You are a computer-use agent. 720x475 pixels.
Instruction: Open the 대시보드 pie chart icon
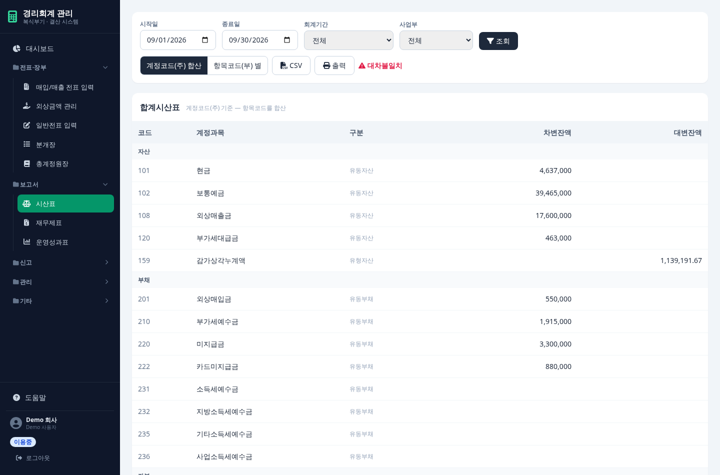click(16, 48)
